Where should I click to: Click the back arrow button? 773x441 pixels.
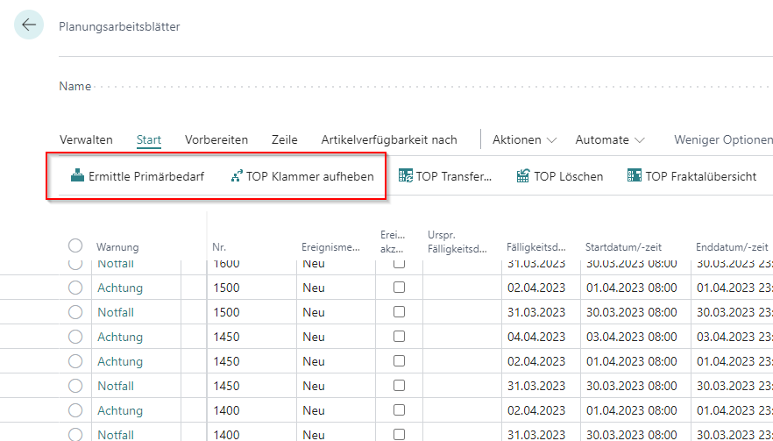coord(29,25)
